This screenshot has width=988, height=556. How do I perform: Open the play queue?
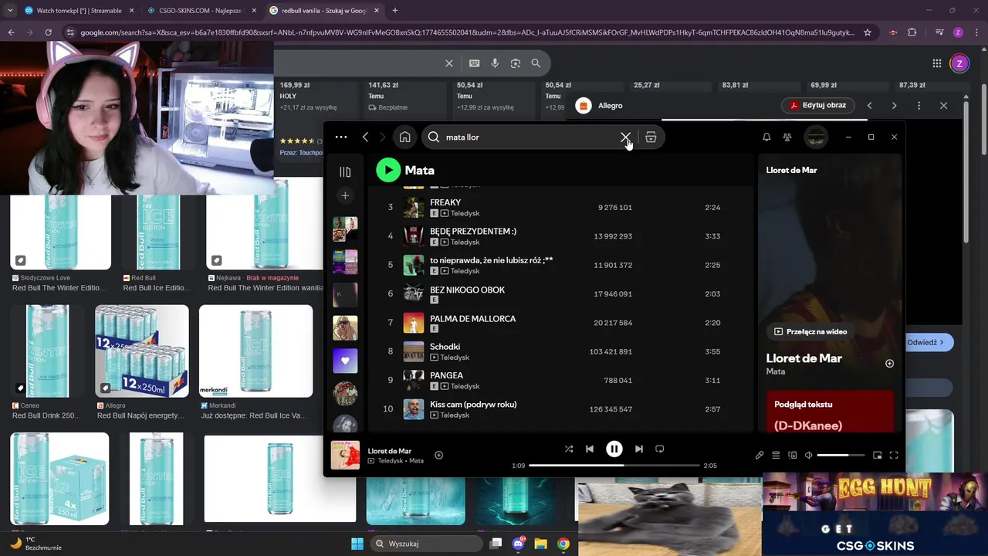coord(776,456)
